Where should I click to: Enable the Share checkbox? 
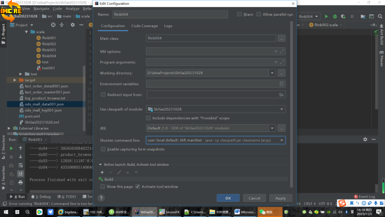[x=239, y=14]
